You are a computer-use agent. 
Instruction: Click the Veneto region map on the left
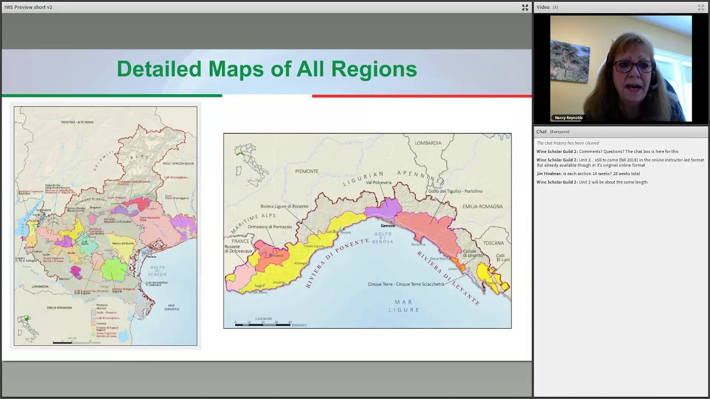(x=105, y=226)
